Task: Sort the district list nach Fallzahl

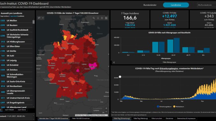Action: click(9, 110)
